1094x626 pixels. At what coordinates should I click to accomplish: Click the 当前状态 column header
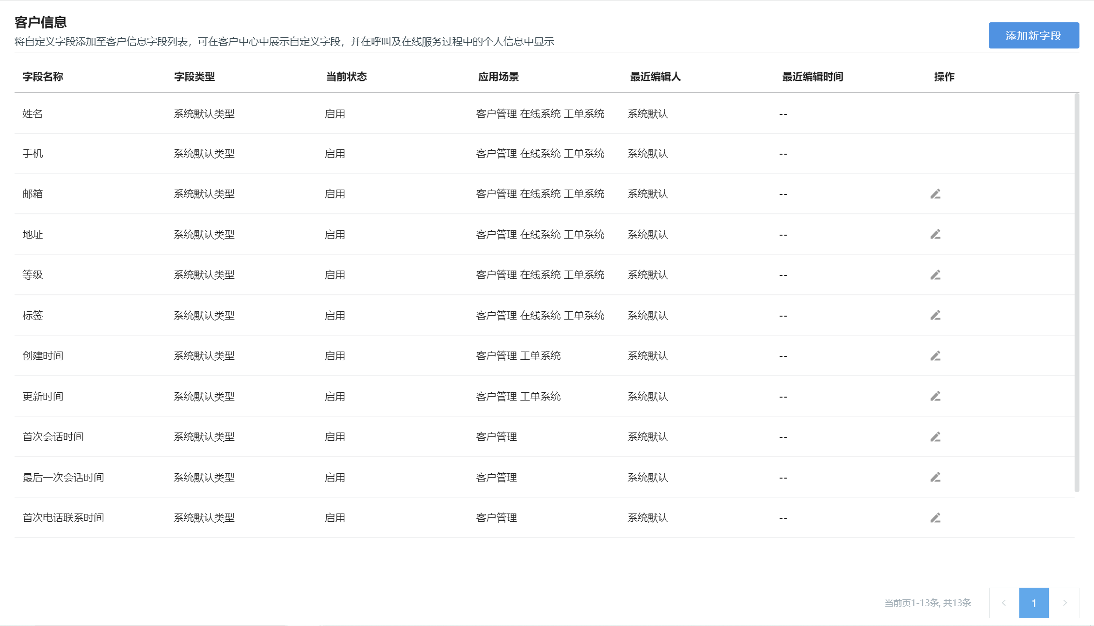(x=346, y=77)
